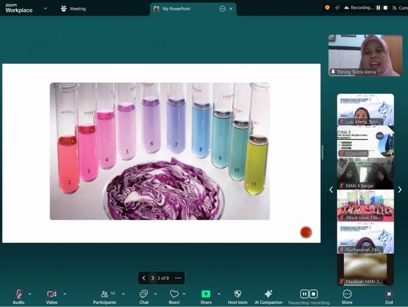The image size is (408, 307).
Task: Click the AI sparkle icon in top bar
Action: coord(337,8)
